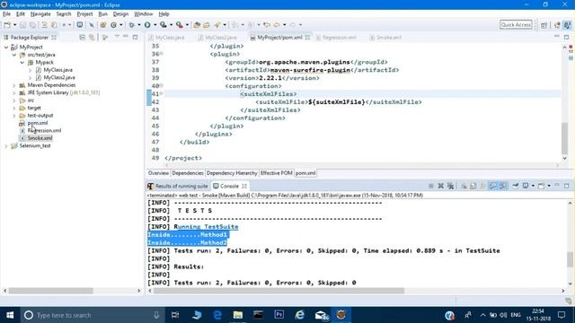The height and width of the screenshot is (323, 575).
Task: Click the New Java Class icon
Action: pos(114,25)
